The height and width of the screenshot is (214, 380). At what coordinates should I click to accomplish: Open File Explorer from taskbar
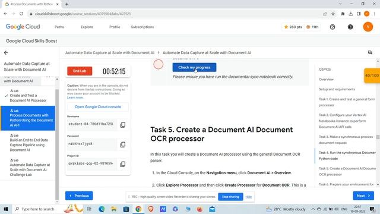pos(113,209)
